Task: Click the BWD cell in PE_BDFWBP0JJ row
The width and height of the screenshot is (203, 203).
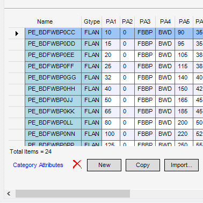Action: point(165,101)
